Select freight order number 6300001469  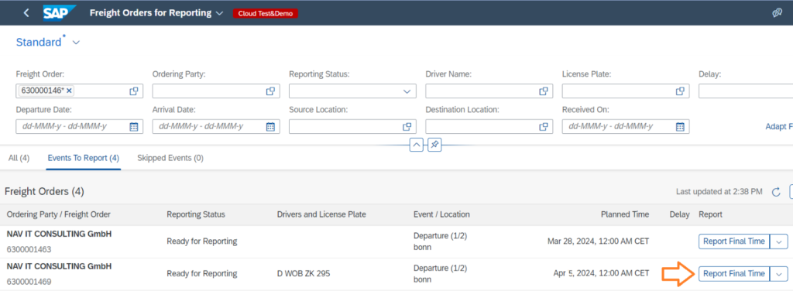pyautogui.click(x=29, y=282)
